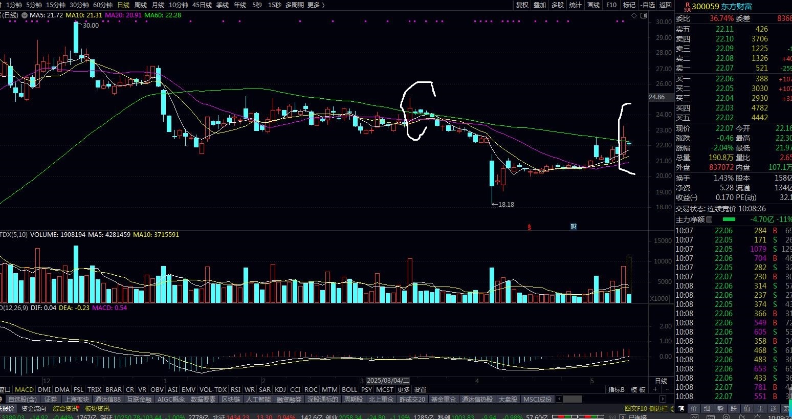
Task: Select 价 price tab in right panel
Action: (694, 408)
